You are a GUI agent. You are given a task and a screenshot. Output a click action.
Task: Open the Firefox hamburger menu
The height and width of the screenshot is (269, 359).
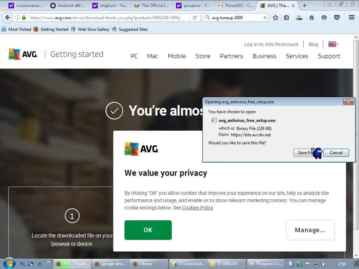[352, 18]
